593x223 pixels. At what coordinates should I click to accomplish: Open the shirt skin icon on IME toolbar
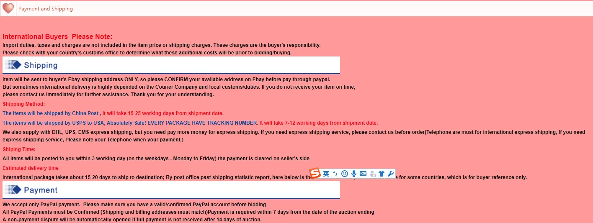click(381, 173)
